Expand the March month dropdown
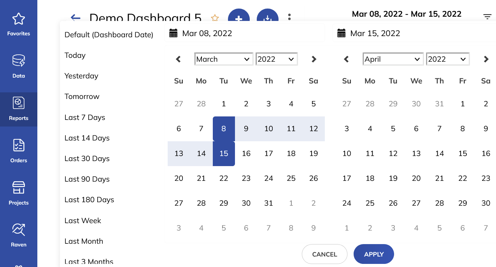The width and height of the screenshot is (496, 267). pyautogui.click(x=224, y=59)
